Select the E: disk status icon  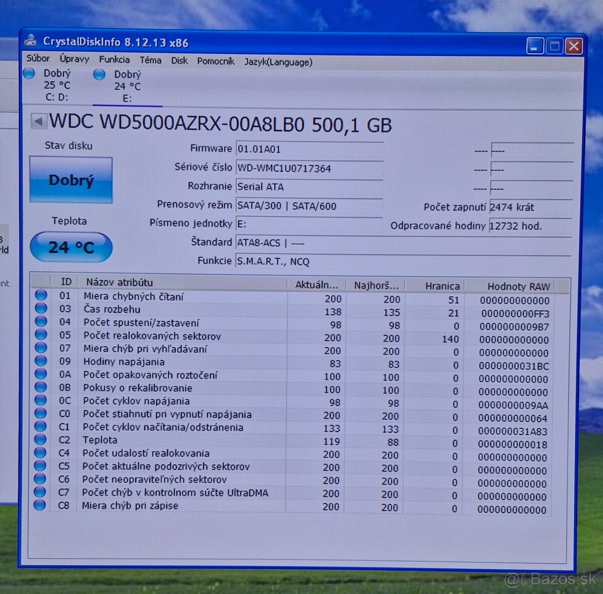click(99, 74)
